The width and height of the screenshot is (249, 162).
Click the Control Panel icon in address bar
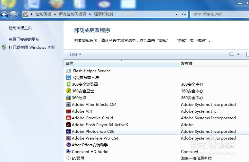25,14
